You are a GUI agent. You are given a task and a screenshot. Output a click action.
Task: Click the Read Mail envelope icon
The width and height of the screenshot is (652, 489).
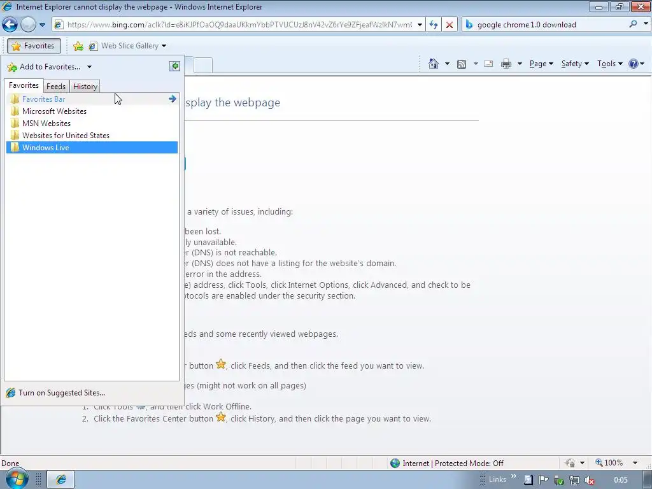(488, 64)
